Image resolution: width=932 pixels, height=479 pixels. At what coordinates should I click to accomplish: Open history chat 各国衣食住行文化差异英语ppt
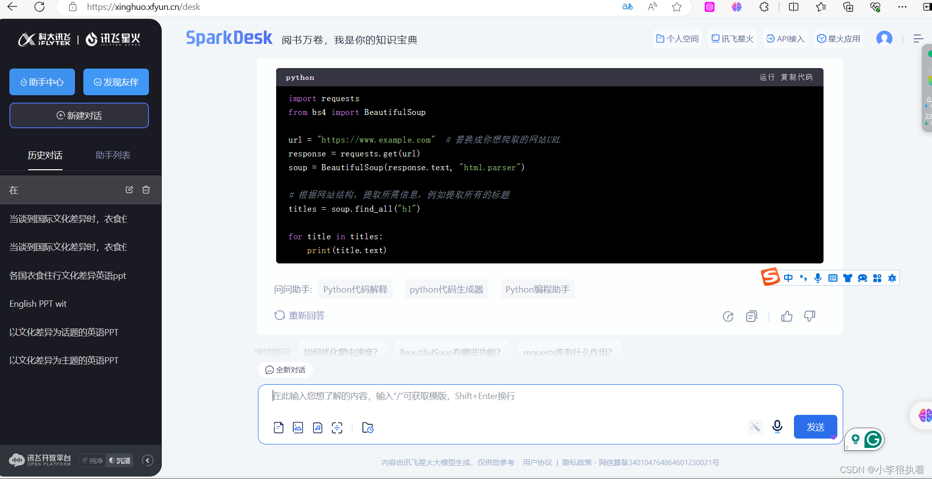click(68, 276)
